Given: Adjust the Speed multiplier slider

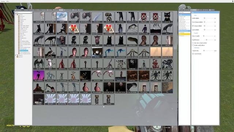Looking at the screenshot, I should 209,30.
